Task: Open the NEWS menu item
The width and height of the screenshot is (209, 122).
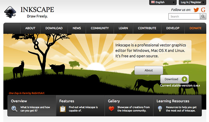Action: click(77, 28)
